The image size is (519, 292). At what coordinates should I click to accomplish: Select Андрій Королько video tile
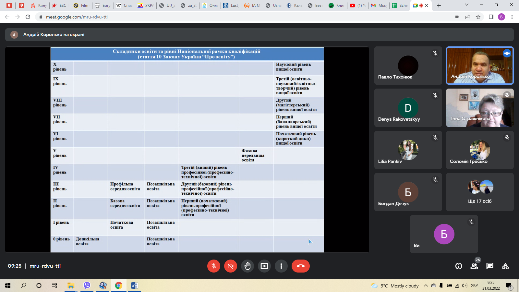(x=479, y=66)
